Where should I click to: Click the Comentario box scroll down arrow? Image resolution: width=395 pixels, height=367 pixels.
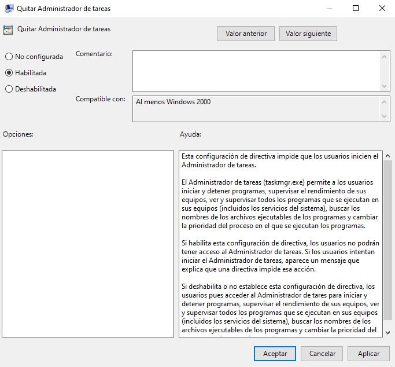click(x=385, y=85)
